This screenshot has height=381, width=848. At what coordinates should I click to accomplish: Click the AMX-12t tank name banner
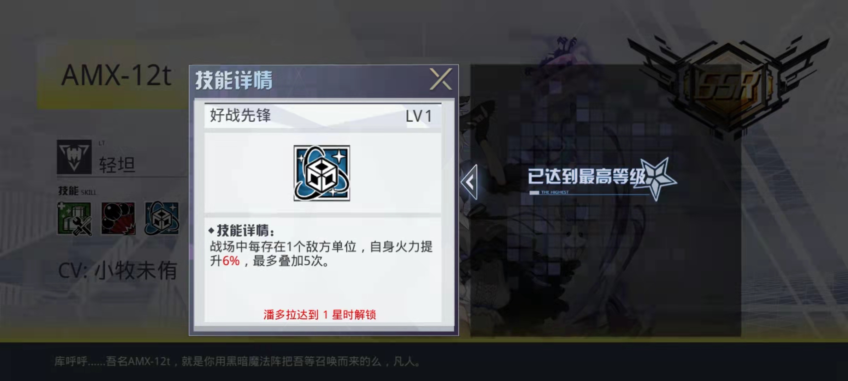click(x=116, y=75)
